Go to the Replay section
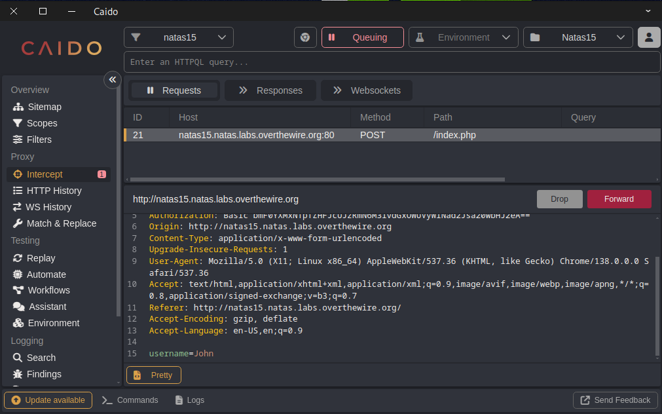Image resolution: width=662 pixels, height=414 pixels. 41,258
